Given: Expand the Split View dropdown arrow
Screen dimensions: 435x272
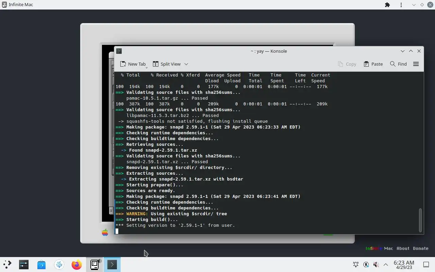Looking at the screenshot, I should click(x=186, y=64).
